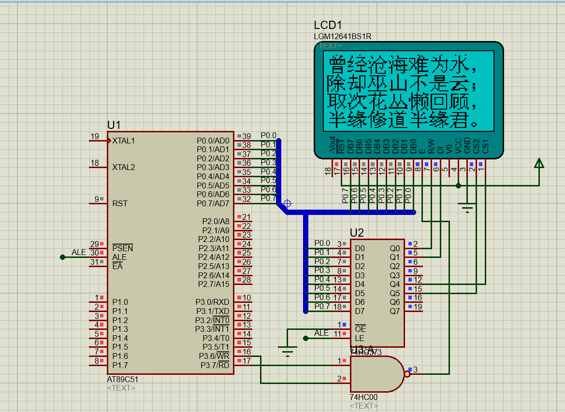Select the 74HC00 part name label
The width and height of the screenshot is (565, 412).
pyautogui.click(x=363, y=397)
